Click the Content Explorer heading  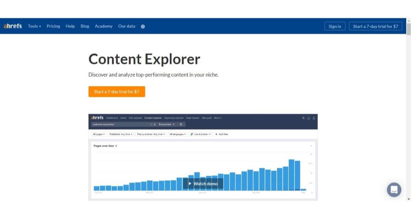click(144, 59)
